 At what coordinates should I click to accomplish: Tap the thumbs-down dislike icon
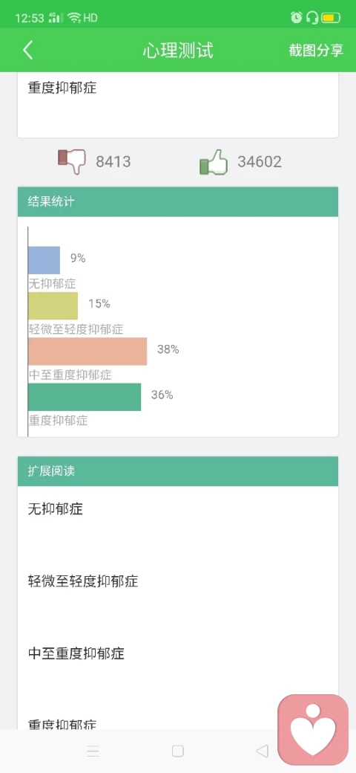coord(72,161)
